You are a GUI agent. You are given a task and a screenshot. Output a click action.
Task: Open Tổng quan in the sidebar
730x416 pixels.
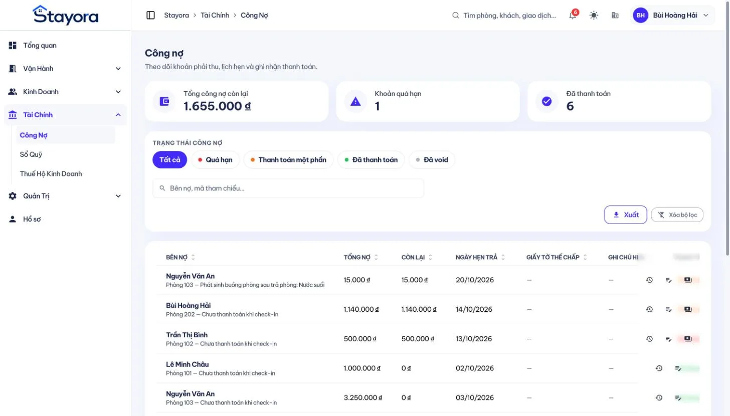[65, 46]
